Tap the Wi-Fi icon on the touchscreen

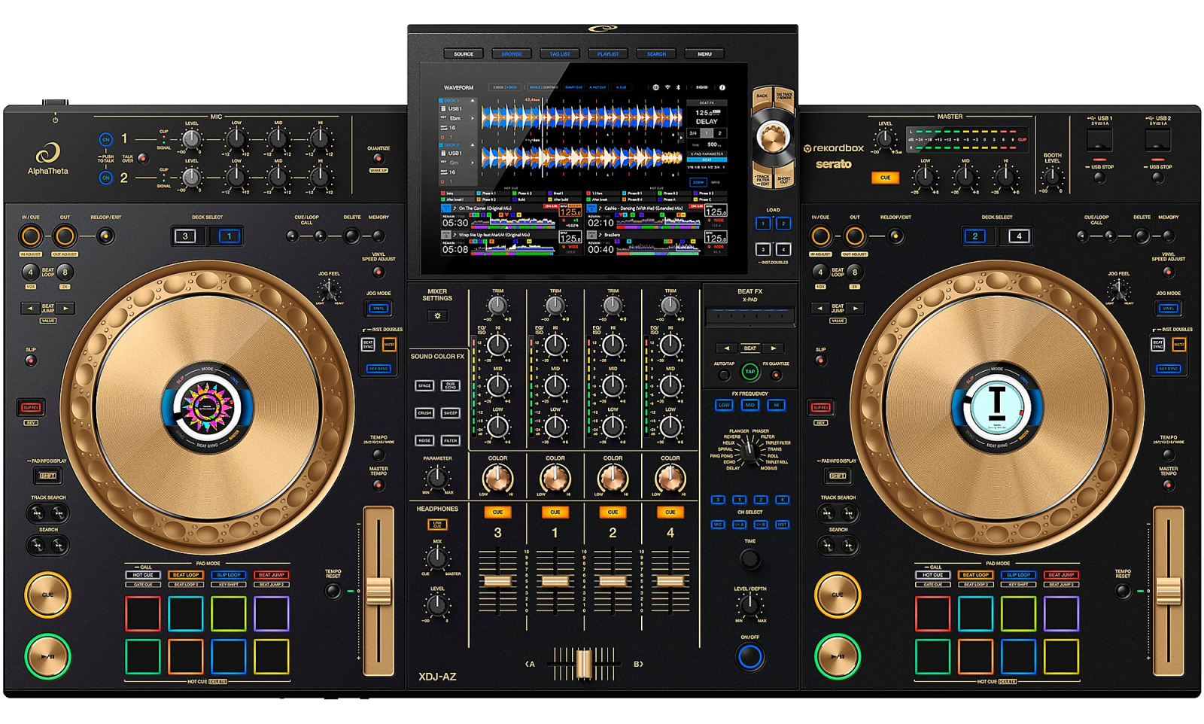667,87
